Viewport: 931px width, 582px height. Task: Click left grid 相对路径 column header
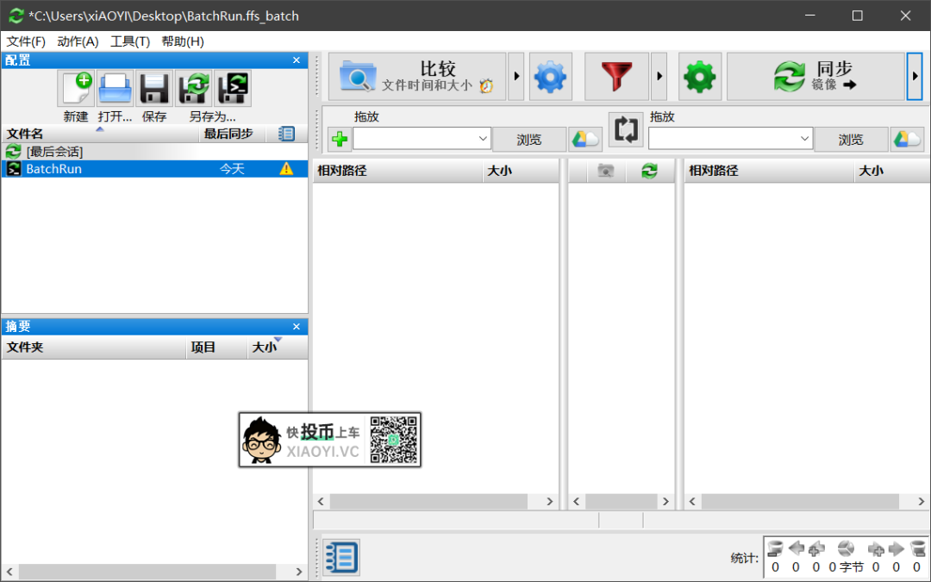pyautogui.click(x=397, y=171)
